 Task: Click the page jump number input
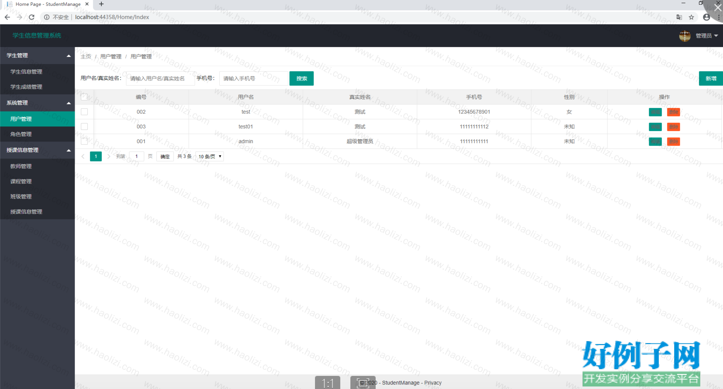click(x=137, y=156)
